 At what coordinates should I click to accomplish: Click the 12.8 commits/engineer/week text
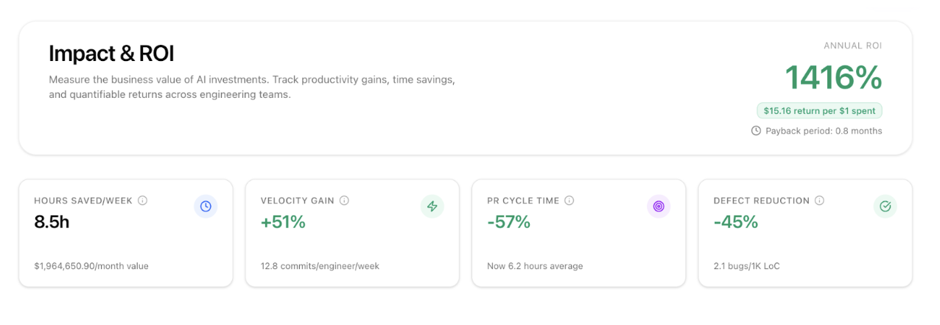pyautogui.click(x=320, y=266)
